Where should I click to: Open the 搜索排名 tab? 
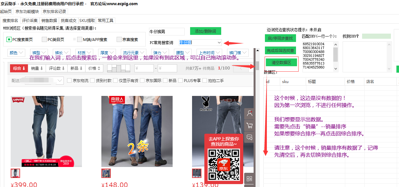pyautogui.click(x=10, y=20)
